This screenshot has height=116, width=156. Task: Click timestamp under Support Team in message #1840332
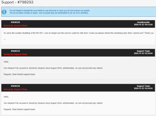click(x=143, y=53)
